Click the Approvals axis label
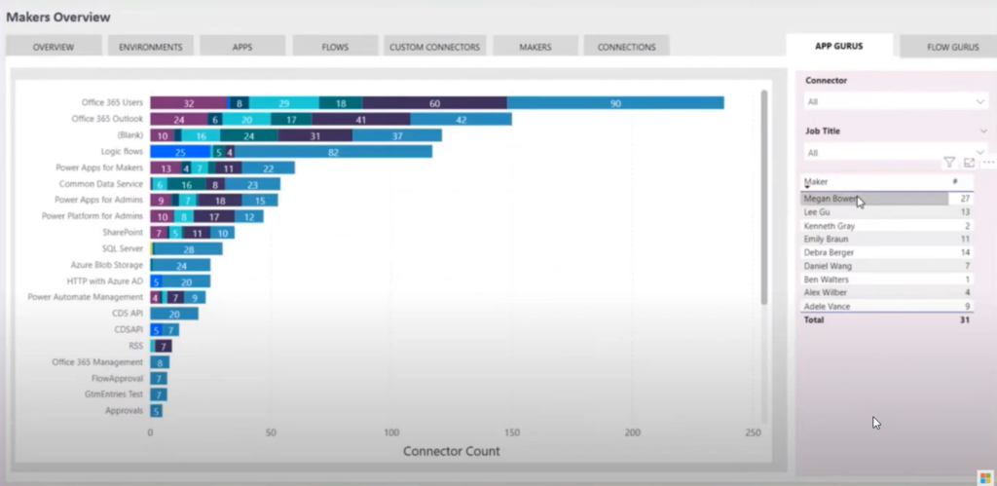Screen dimensions: 997x486 tap(124, 410)
